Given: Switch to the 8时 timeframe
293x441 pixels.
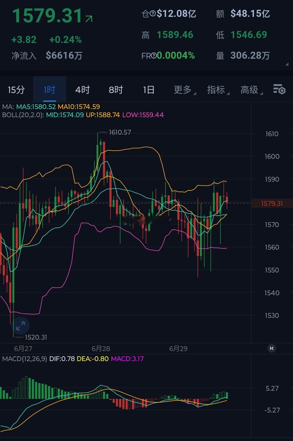Looking at the screenshot, I should (x=116, y=89).
